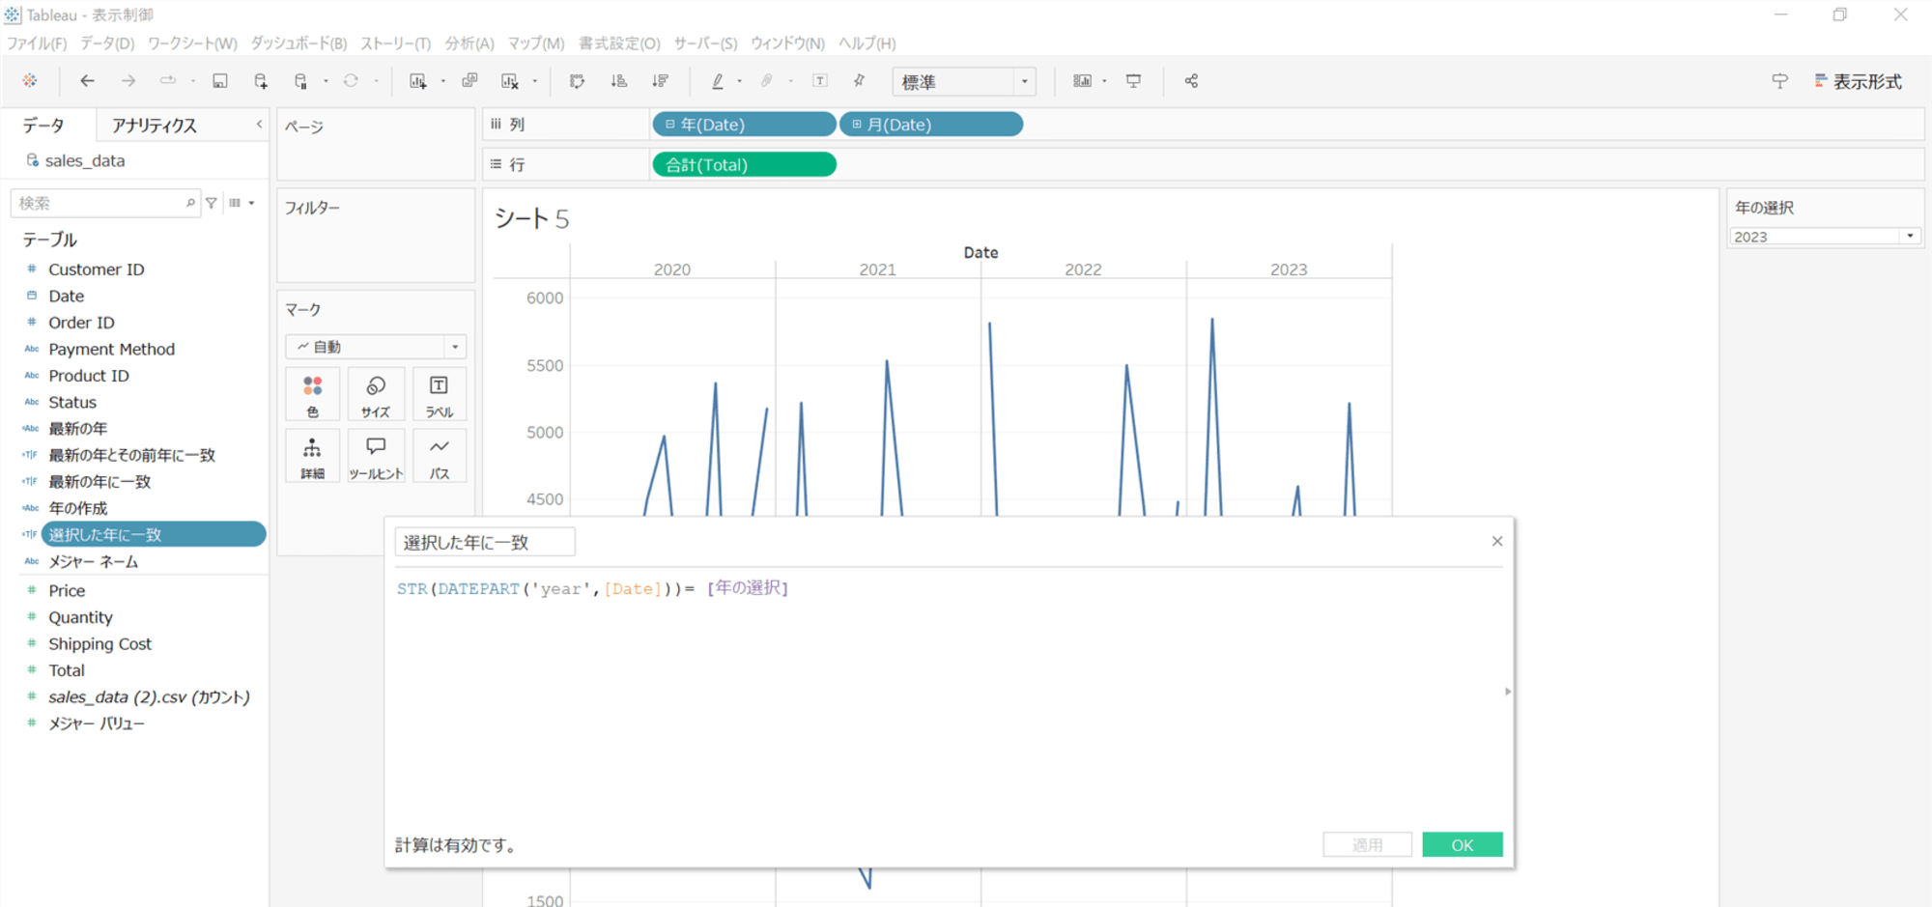
Task: Open the ワークシート(W) menu
Action: pyautogui.click(x=192, y=43)
